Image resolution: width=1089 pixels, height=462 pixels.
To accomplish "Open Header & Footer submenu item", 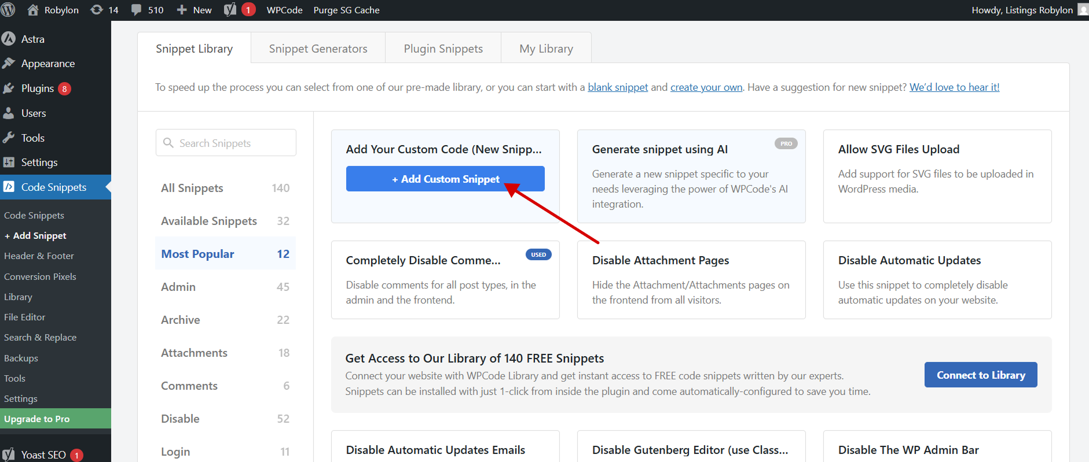I will (39, 256).
